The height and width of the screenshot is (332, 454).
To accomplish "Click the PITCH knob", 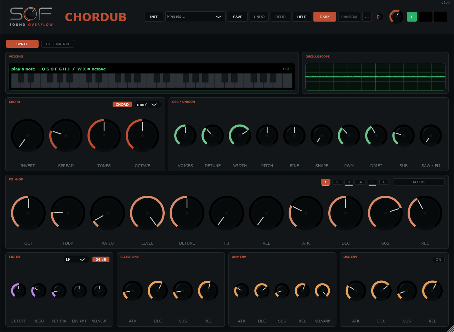I will (x=267, y=136).
